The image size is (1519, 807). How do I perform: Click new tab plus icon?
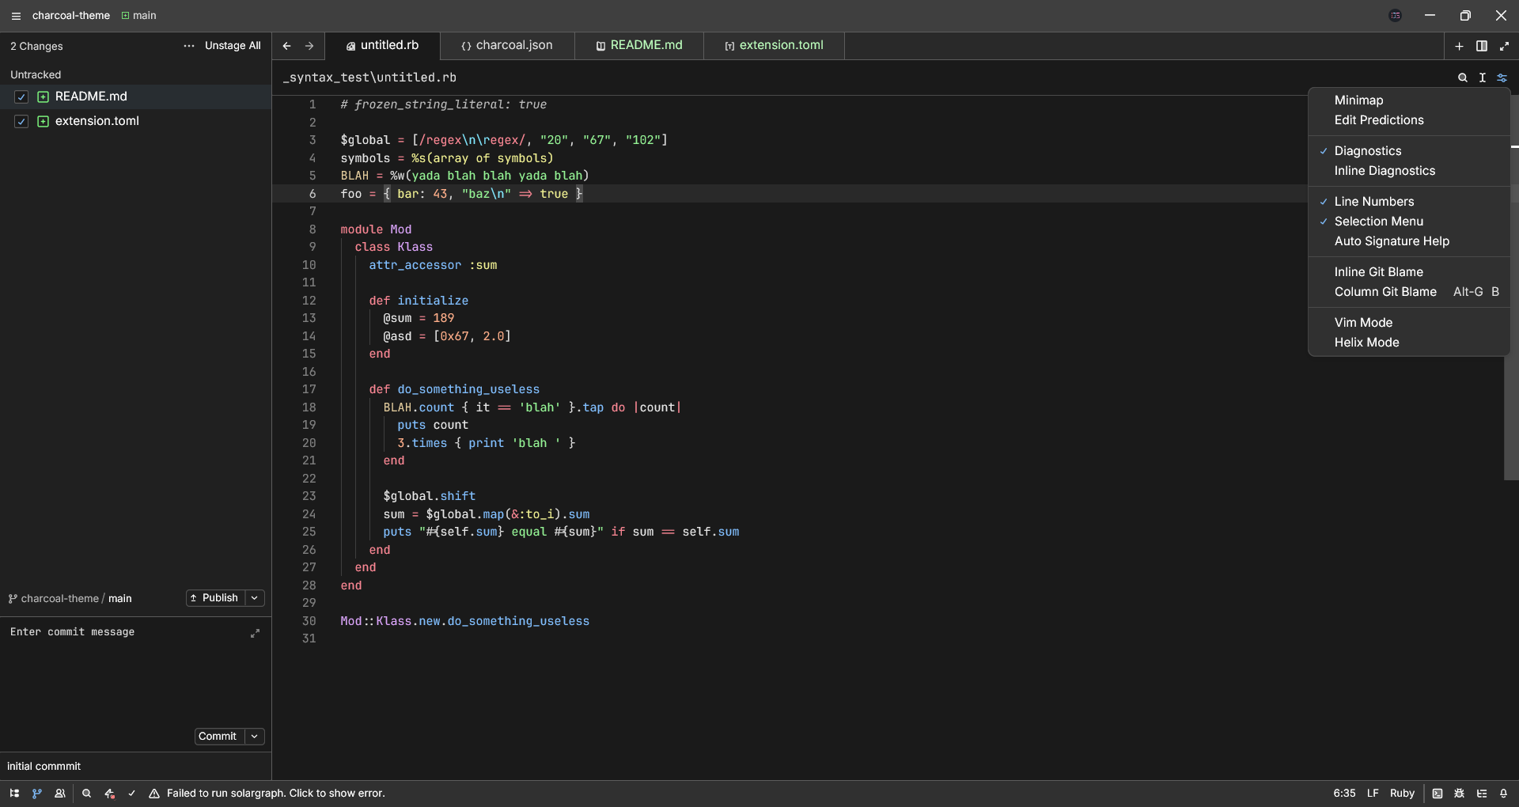[x=1460, y=46]
